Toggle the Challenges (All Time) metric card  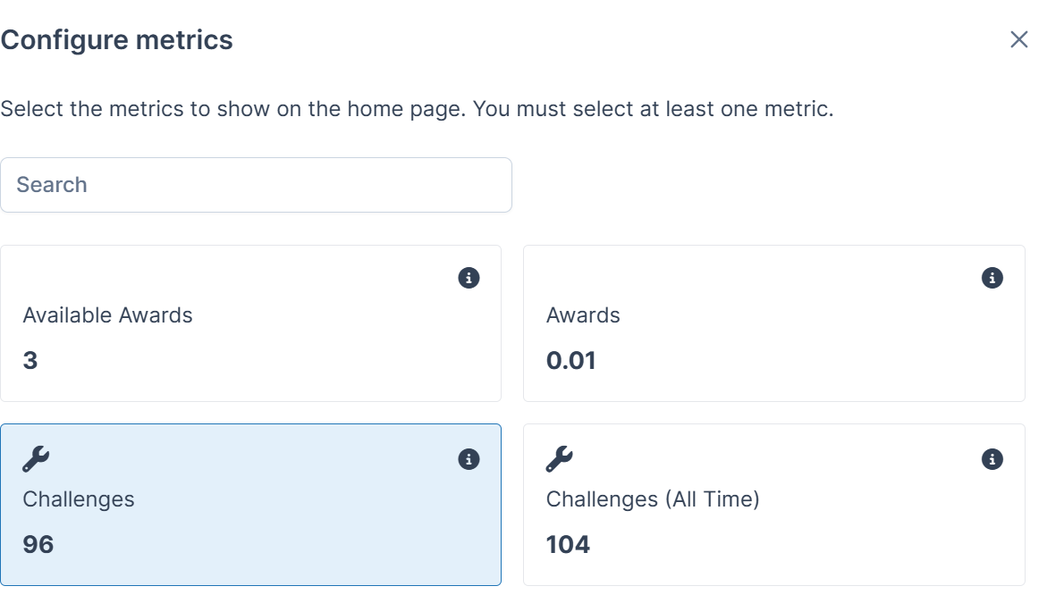coord(774,505)
